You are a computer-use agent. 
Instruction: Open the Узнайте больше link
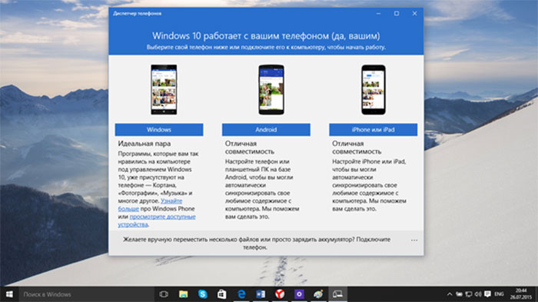151,205
